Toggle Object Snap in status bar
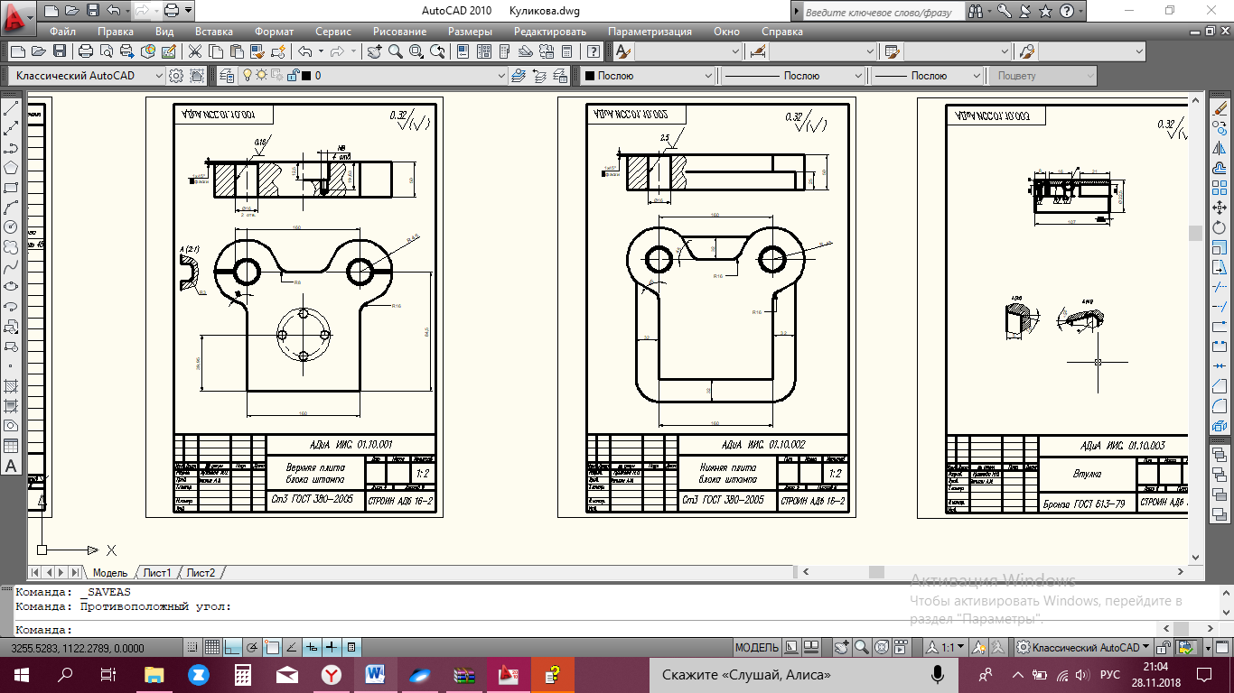The image size is (1234, 693). coord(272,647)
